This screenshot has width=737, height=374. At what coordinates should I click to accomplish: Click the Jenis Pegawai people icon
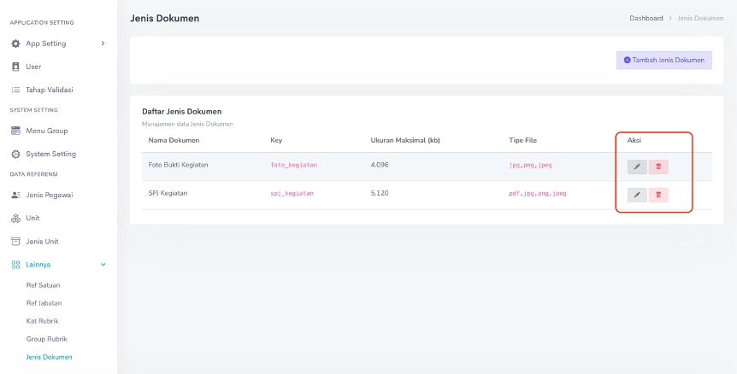15,195
